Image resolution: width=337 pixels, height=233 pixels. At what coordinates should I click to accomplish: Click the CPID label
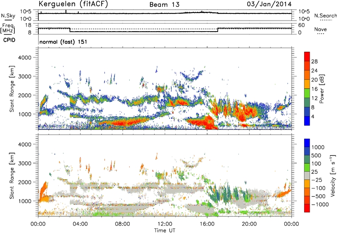coord(9,40)
